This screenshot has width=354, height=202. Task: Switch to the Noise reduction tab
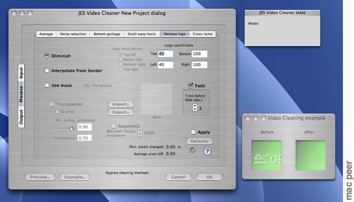[73, 34]
